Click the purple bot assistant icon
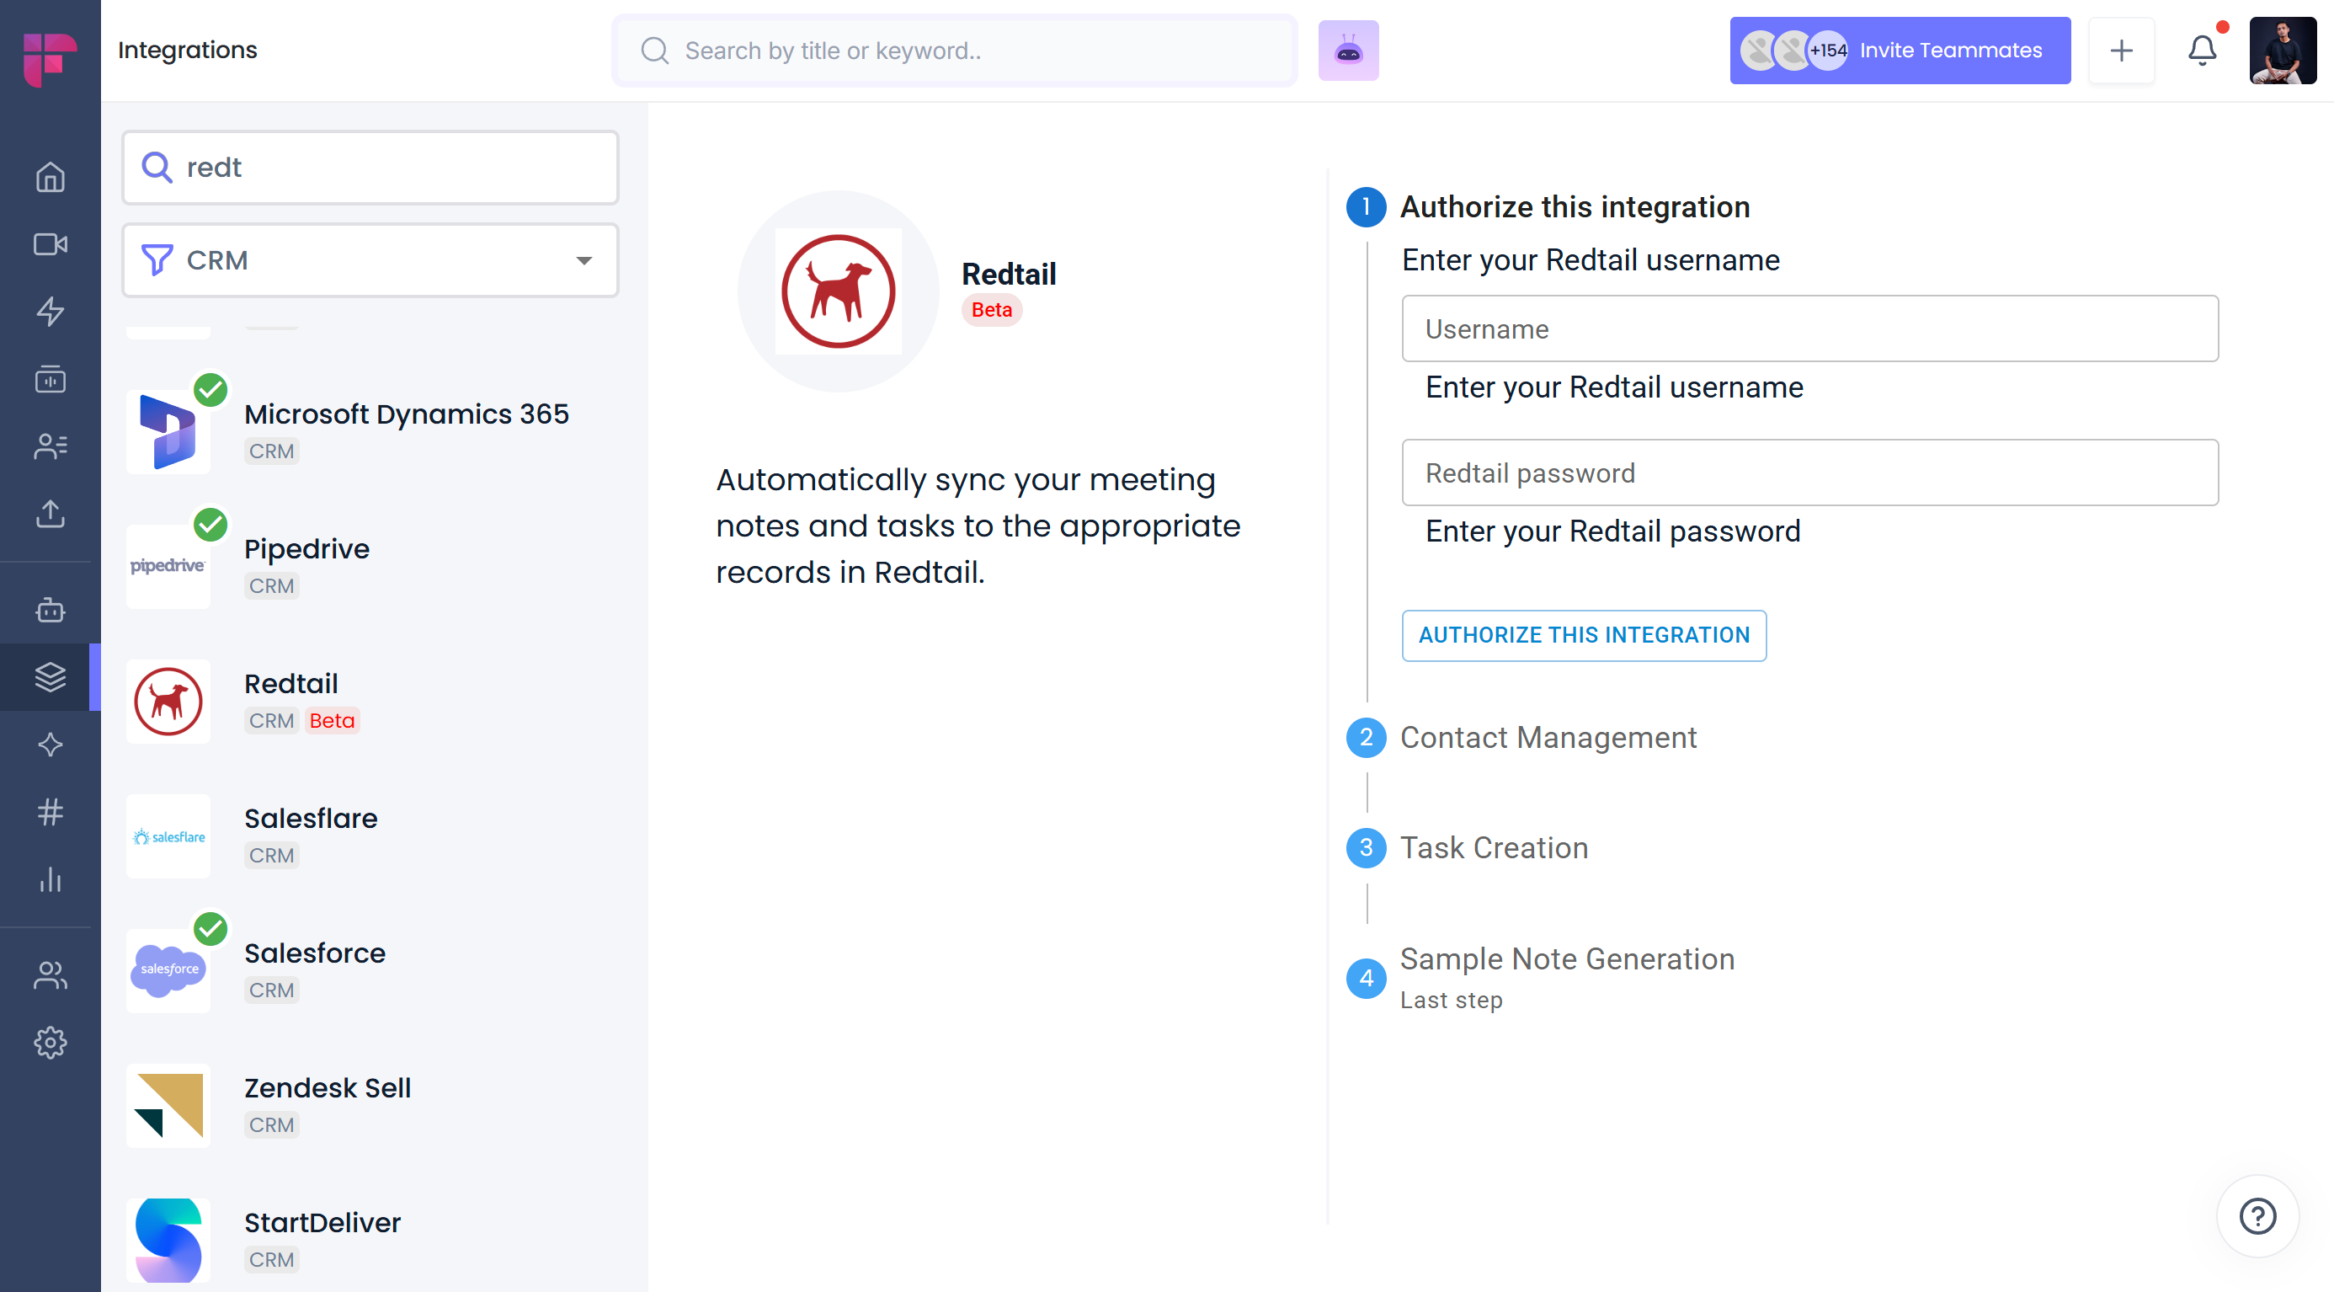Viewport: 2334px width, 1292px height. click(x=1347, y=51)
